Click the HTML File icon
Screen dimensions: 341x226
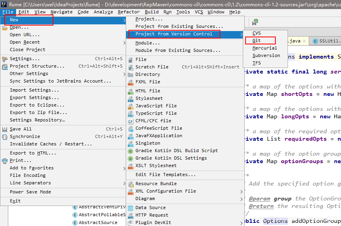pos(130,91)
